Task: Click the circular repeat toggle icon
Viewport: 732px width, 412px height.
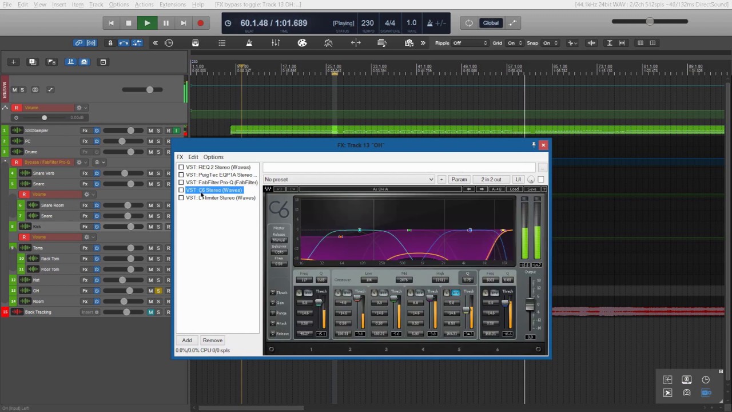Action: [469, 23]
